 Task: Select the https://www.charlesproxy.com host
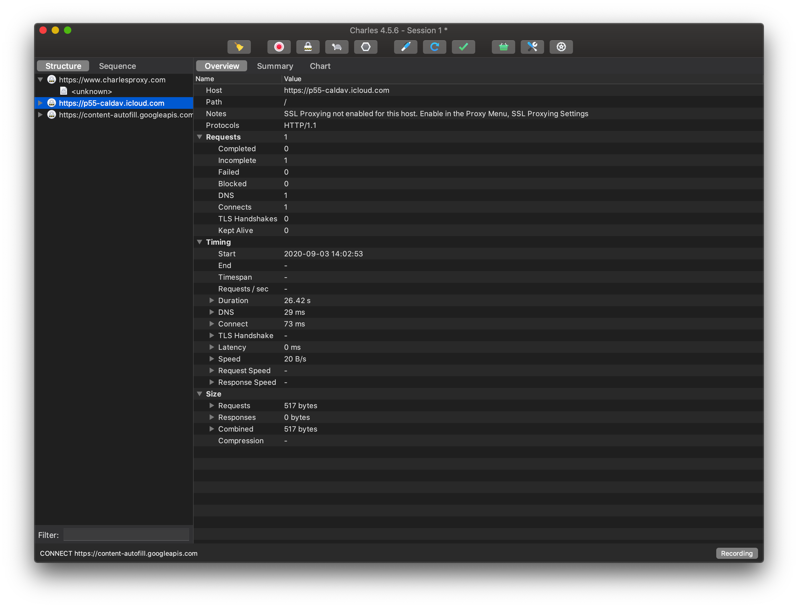(112, 80)
